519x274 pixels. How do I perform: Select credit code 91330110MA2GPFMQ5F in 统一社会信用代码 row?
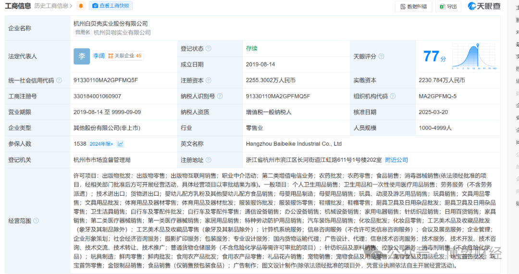[106, 80]
